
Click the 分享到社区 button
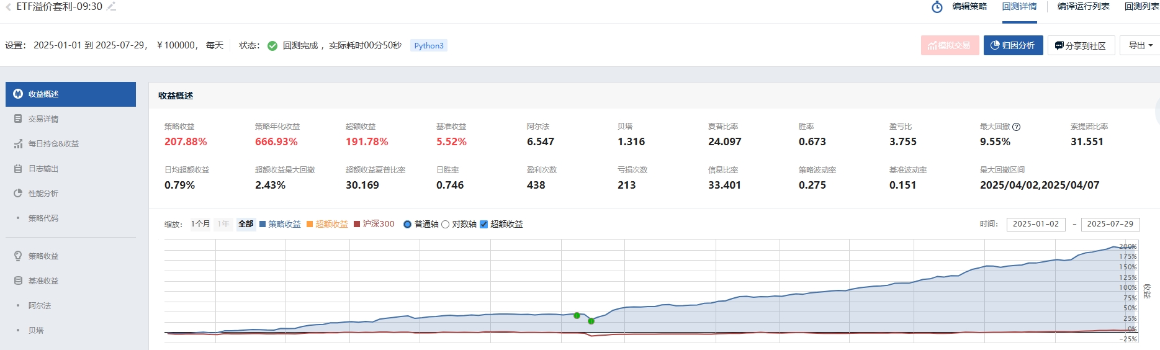click(x=1081, y=45)
